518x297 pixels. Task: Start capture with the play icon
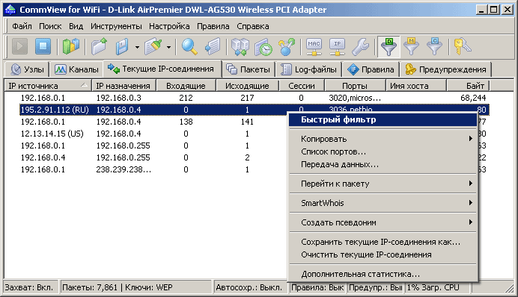pos(19,46)
